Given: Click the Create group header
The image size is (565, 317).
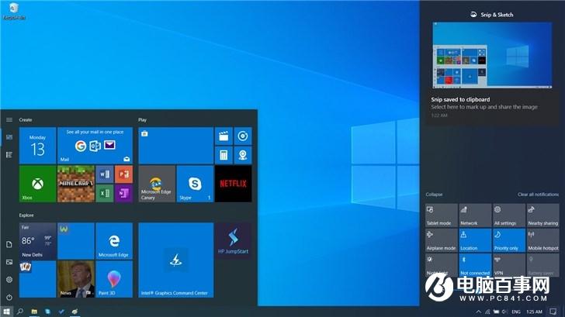Looking at the screenshot, I should pos(26,120).
